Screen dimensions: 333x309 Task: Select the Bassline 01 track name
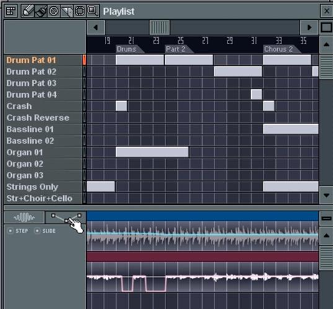30,129
